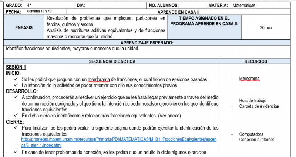Click the 'Hoja de trabajo' resource item
Viewport: 296px width, 157px height.
click(253, 100)
